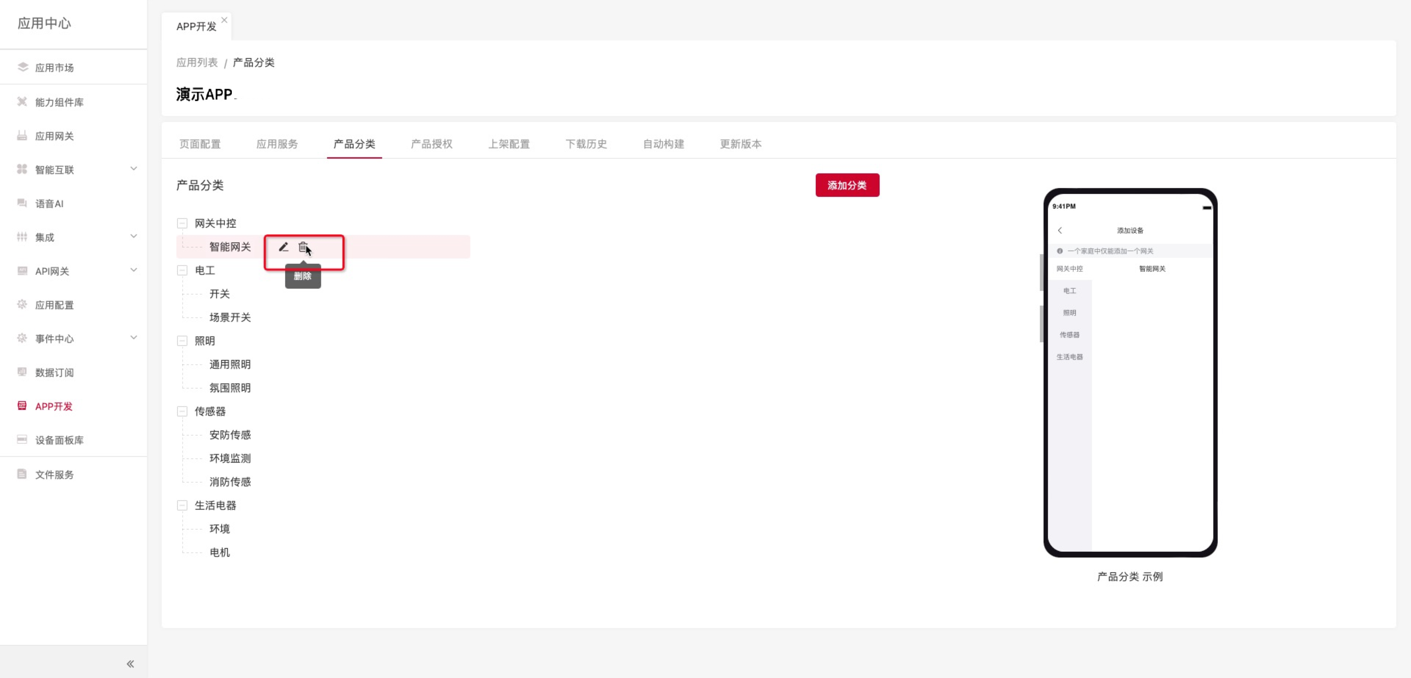This screenshot has height=678, width=1411.
Task: Click the 应用市场 sidebar icon
Action: (x=22, y=67)
